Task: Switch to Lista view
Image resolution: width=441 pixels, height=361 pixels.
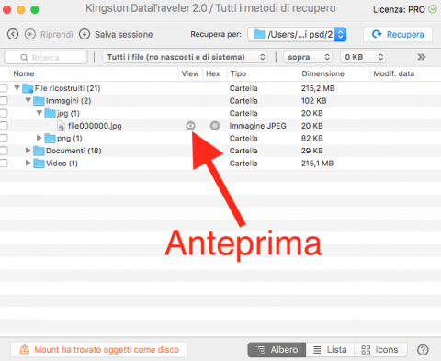Action: [x=330, y=350]
